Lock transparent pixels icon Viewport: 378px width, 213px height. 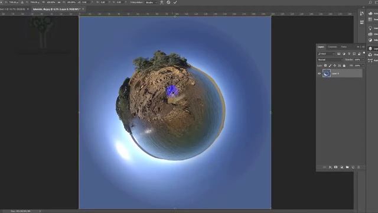point(325,66)
